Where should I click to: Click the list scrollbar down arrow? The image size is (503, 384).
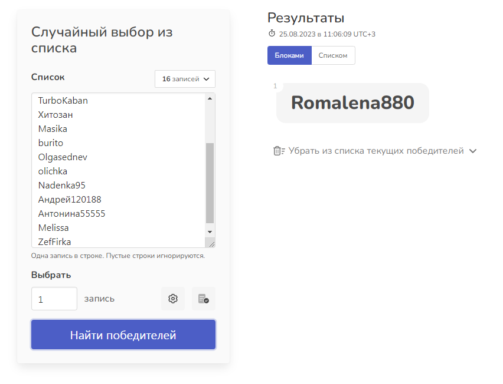click(x=210, y=232)
